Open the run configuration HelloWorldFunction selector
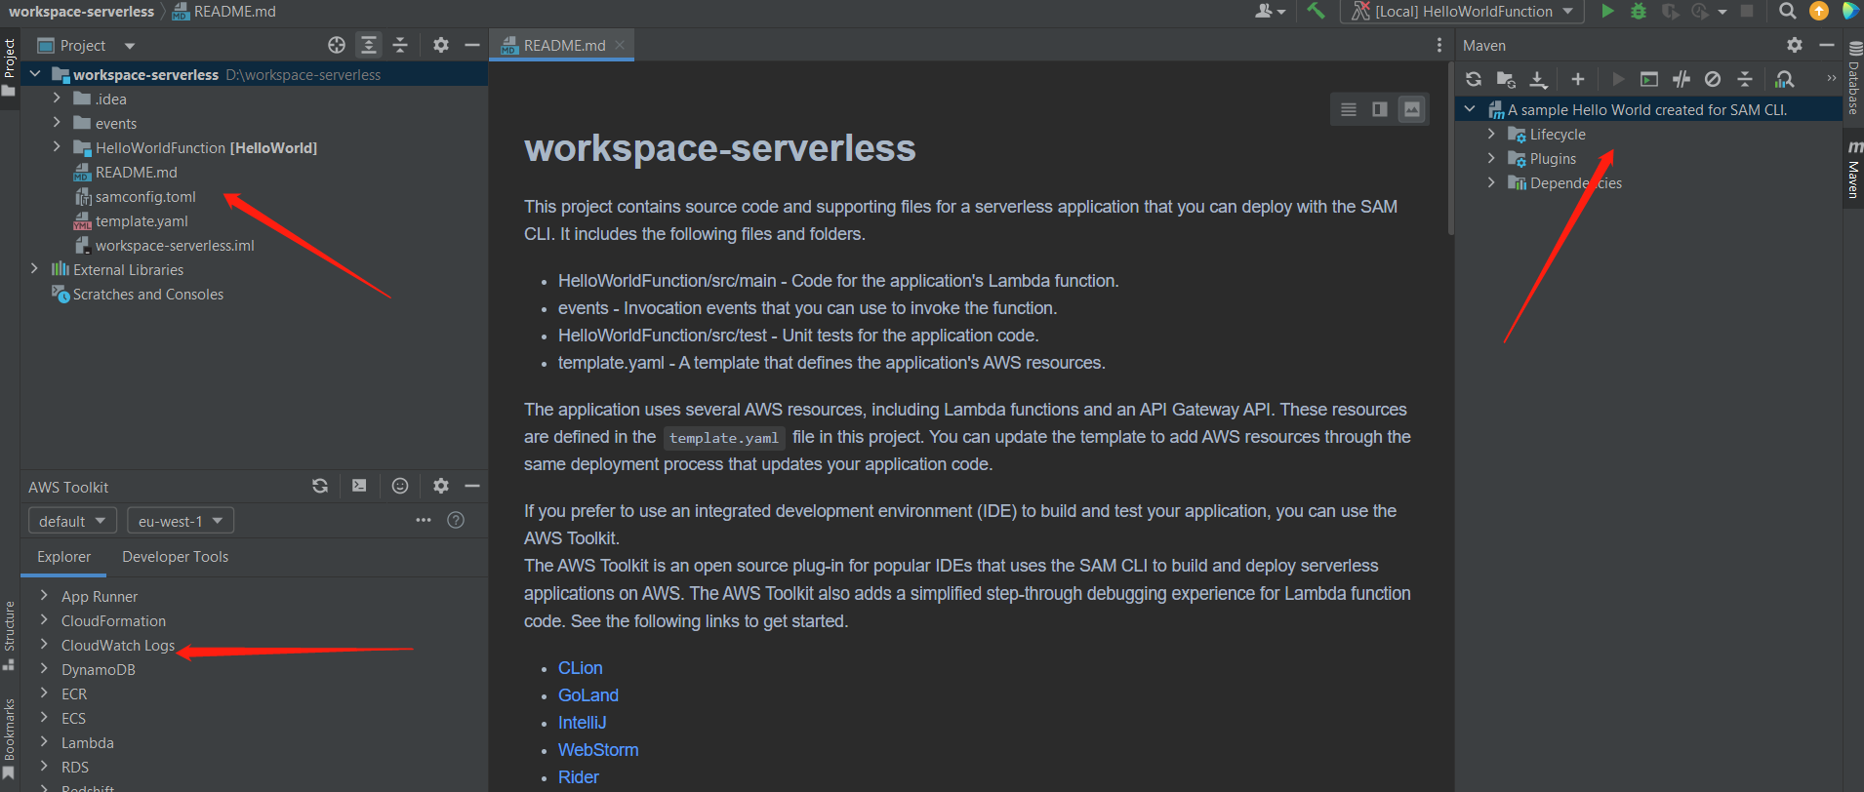This screenshot has height=792, width=1864. (x=1463, y=12)
